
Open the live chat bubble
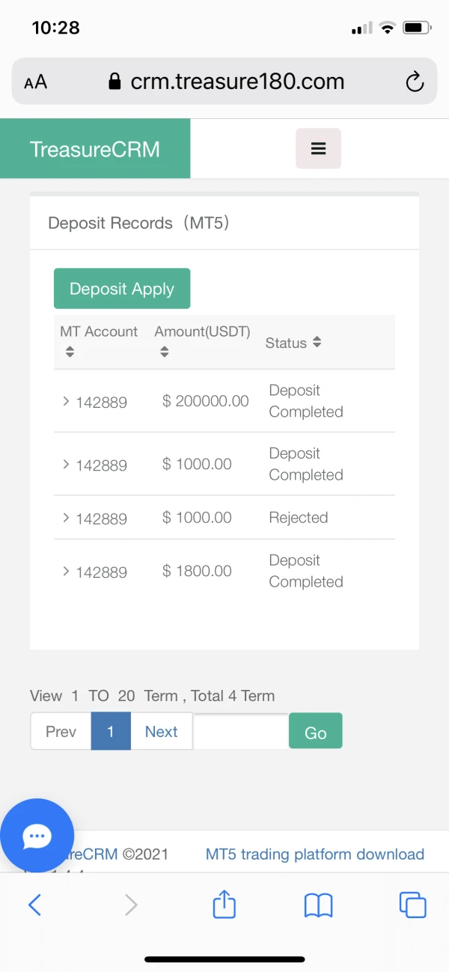pyautogui.click(x=37, y=835)
